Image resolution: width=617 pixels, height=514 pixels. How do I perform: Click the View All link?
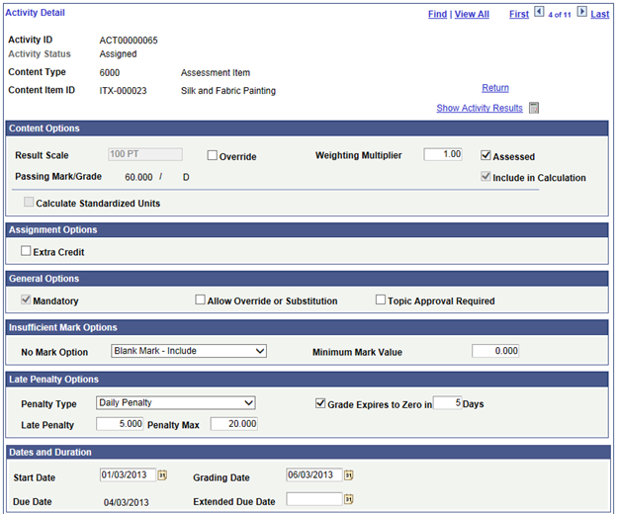(472, 14)
